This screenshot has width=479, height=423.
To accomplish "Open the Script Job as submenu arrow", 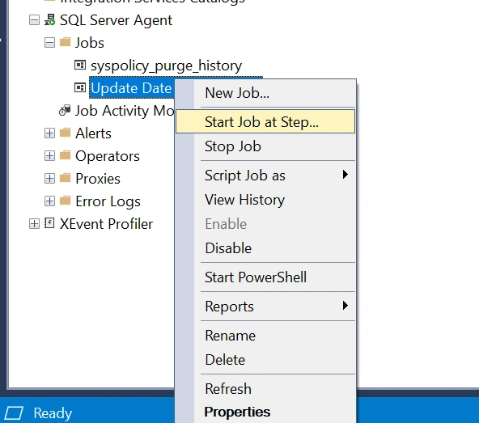I will coord(345,175).
